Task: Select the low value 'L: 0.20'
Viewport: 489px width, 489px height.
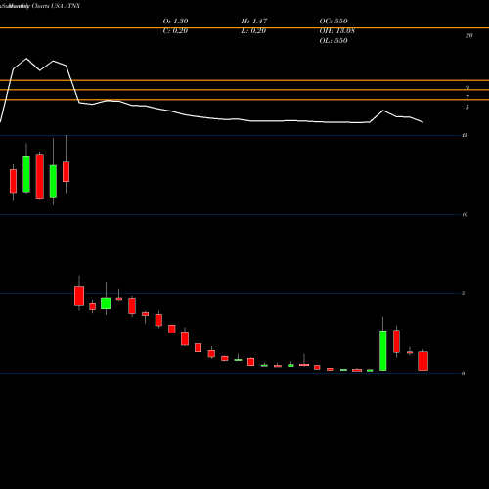Action: point(253,31)
